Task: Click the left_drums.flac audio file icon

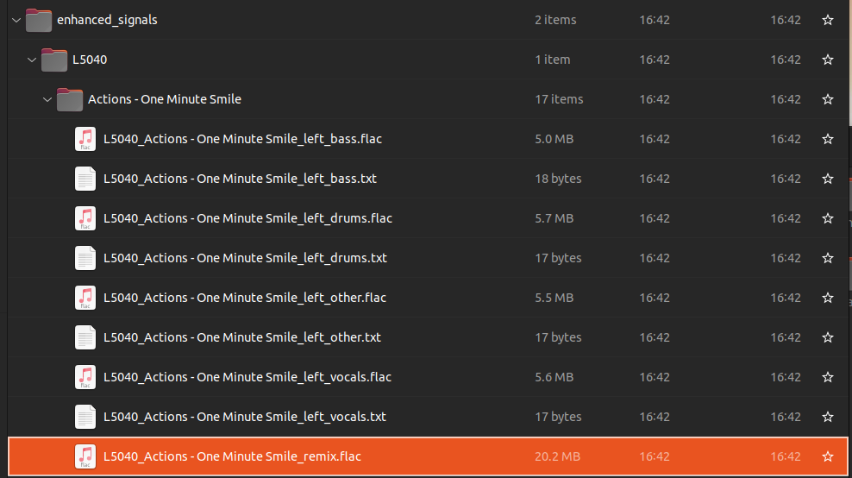Action: click(85, 218)
